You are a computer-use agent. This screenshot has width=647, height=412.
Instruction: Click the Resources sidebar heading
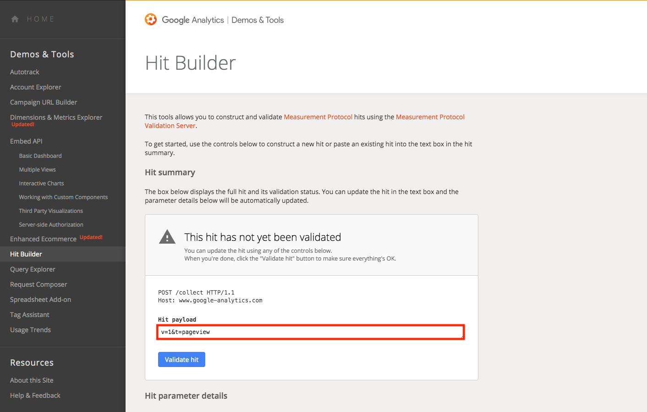pyautogui.click(x=32, y=362)
